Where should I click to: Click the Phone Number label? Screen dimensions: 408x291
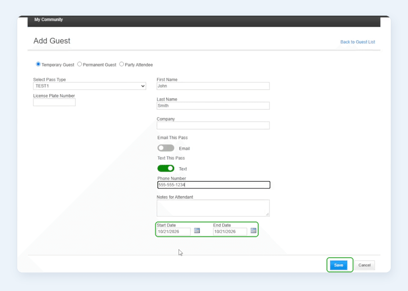pos(171,178)
